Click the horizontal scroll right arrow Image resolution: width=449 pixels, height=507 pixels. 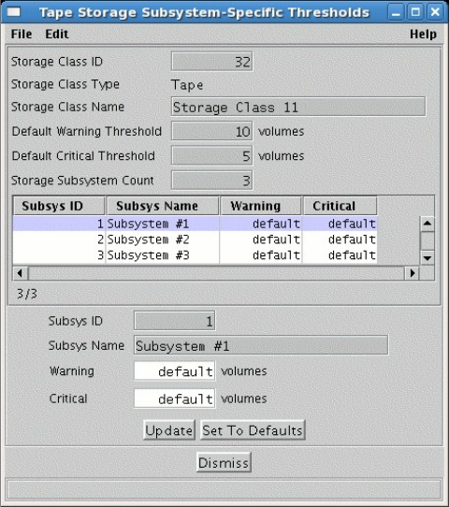pyautogui.click(x=413, y=273)
